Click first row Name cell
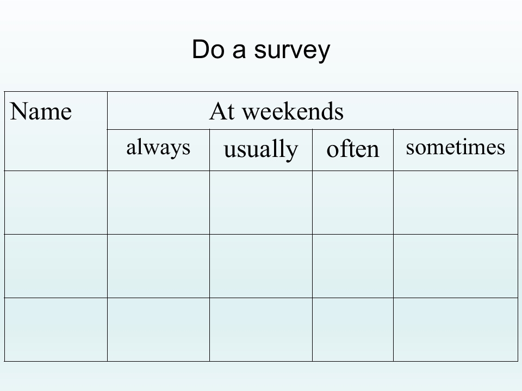Screen dimensions: 522x391 click(x=56, y=203)
